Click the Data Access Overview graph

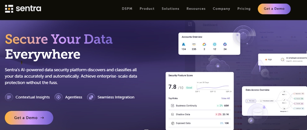pyautogui.click(x=275, y=101)
